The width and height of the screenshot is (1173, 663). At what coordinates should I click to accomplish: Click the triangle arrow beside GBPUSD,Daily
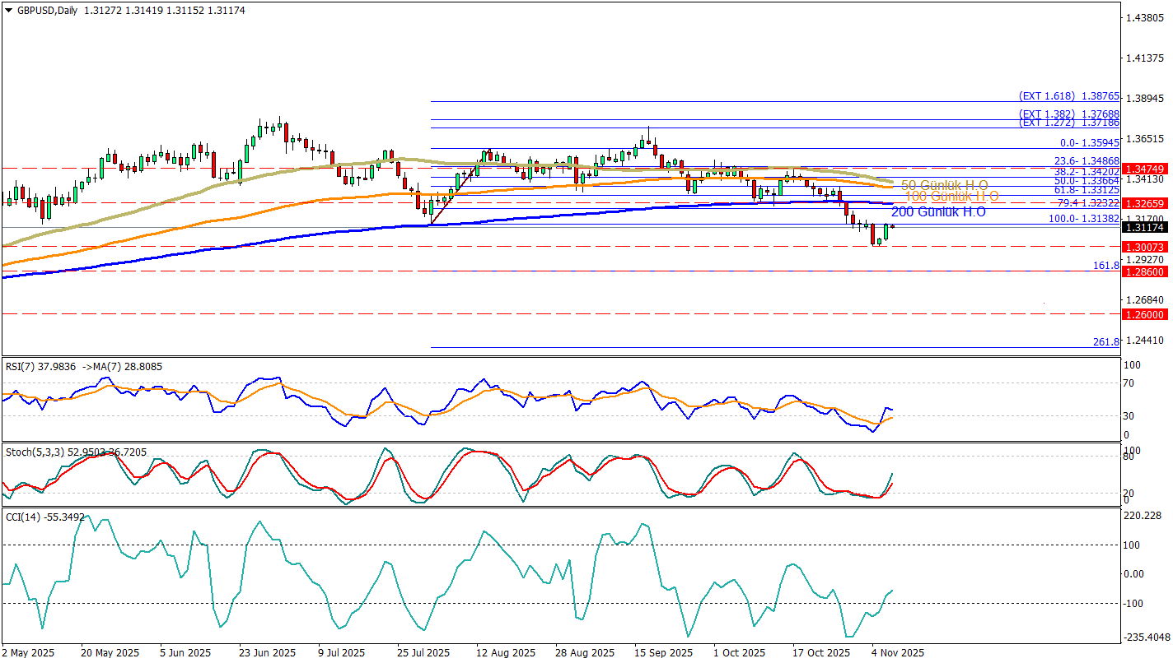(8, 11)
